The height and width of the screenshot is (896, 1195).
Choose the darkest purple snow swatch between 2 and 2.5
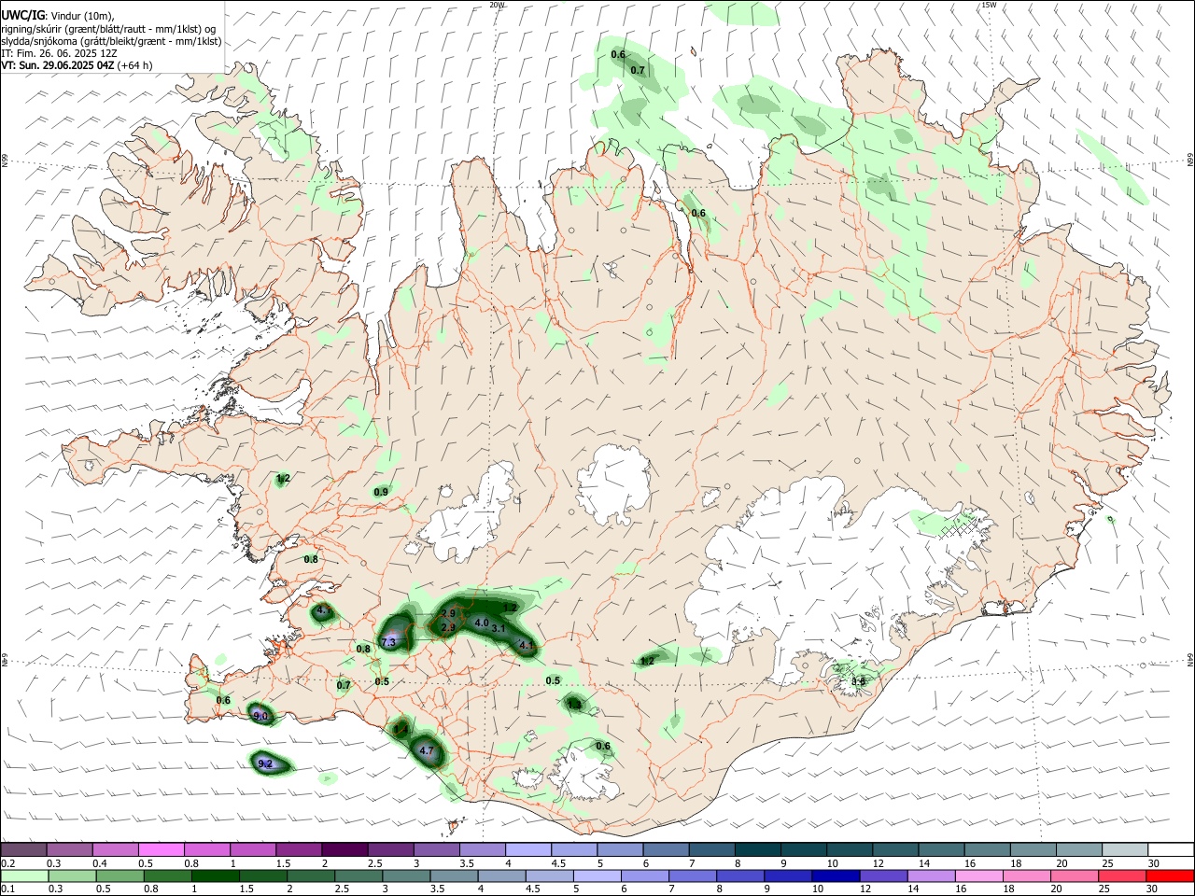coord(344,849)
